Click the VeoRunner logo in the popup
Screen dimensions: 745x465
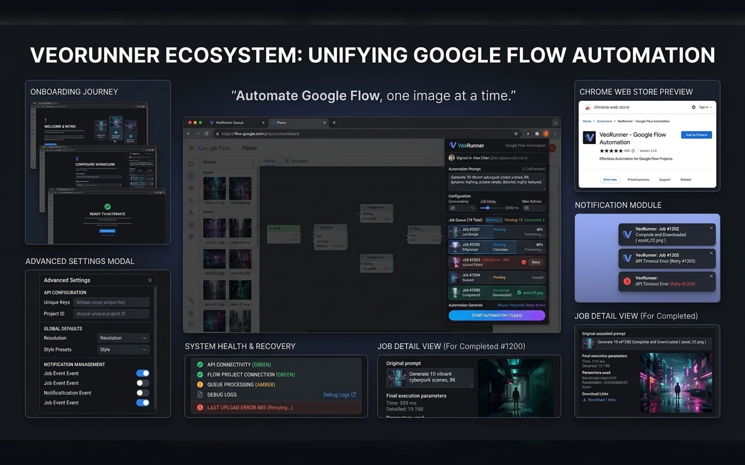(x=453, y=145)
